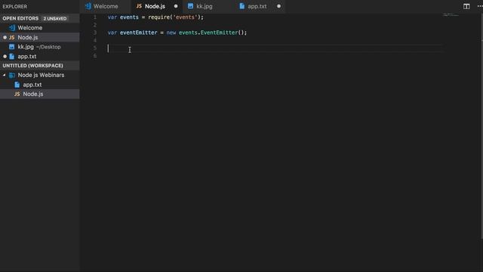Switch to the Node.js editor tab
Viewport: 483px width, 272px height.
[x=155, y=6]
